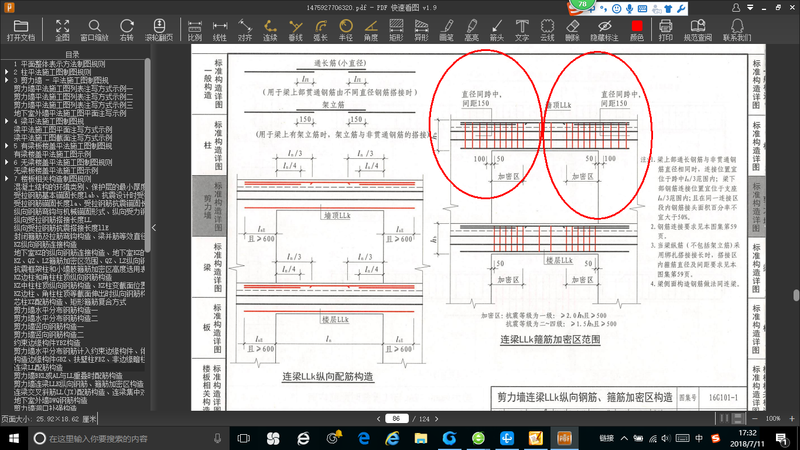Toggle 隐藏标注 hide annotations eye
The width and height of the screenshot is (800, 450).
point(604,30)
